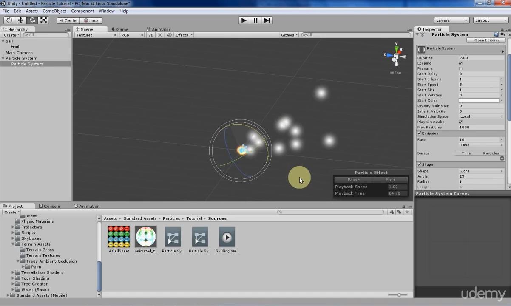Screen dimensions: 511x306
Task: Disable the Emission module checkbox
Action: tap(419, 133)
